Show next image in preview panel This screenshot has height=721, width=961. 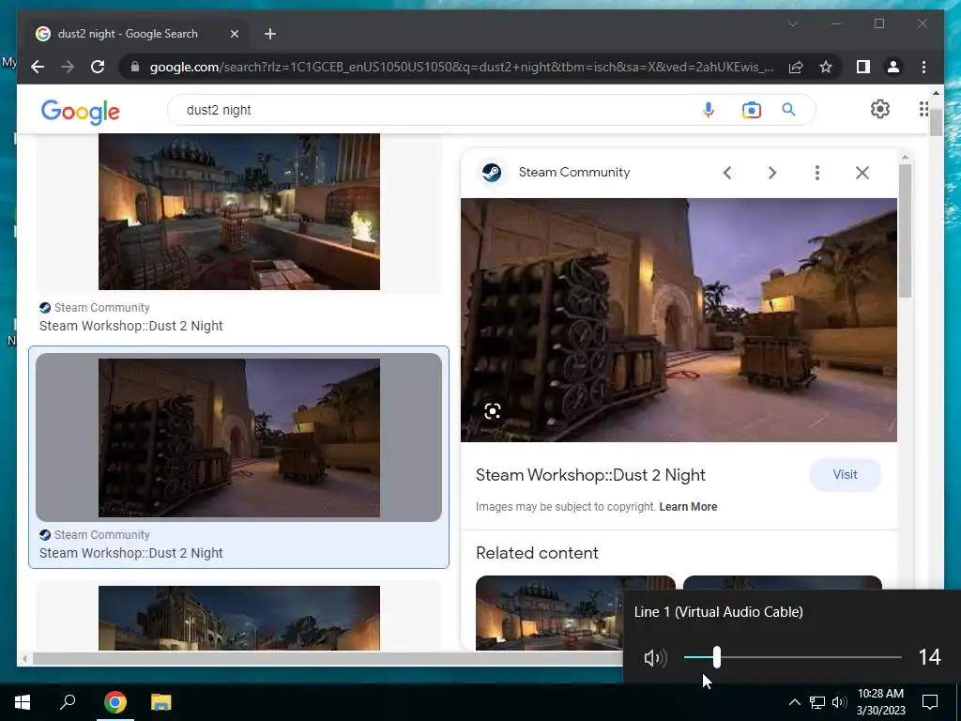click(772, 173)
